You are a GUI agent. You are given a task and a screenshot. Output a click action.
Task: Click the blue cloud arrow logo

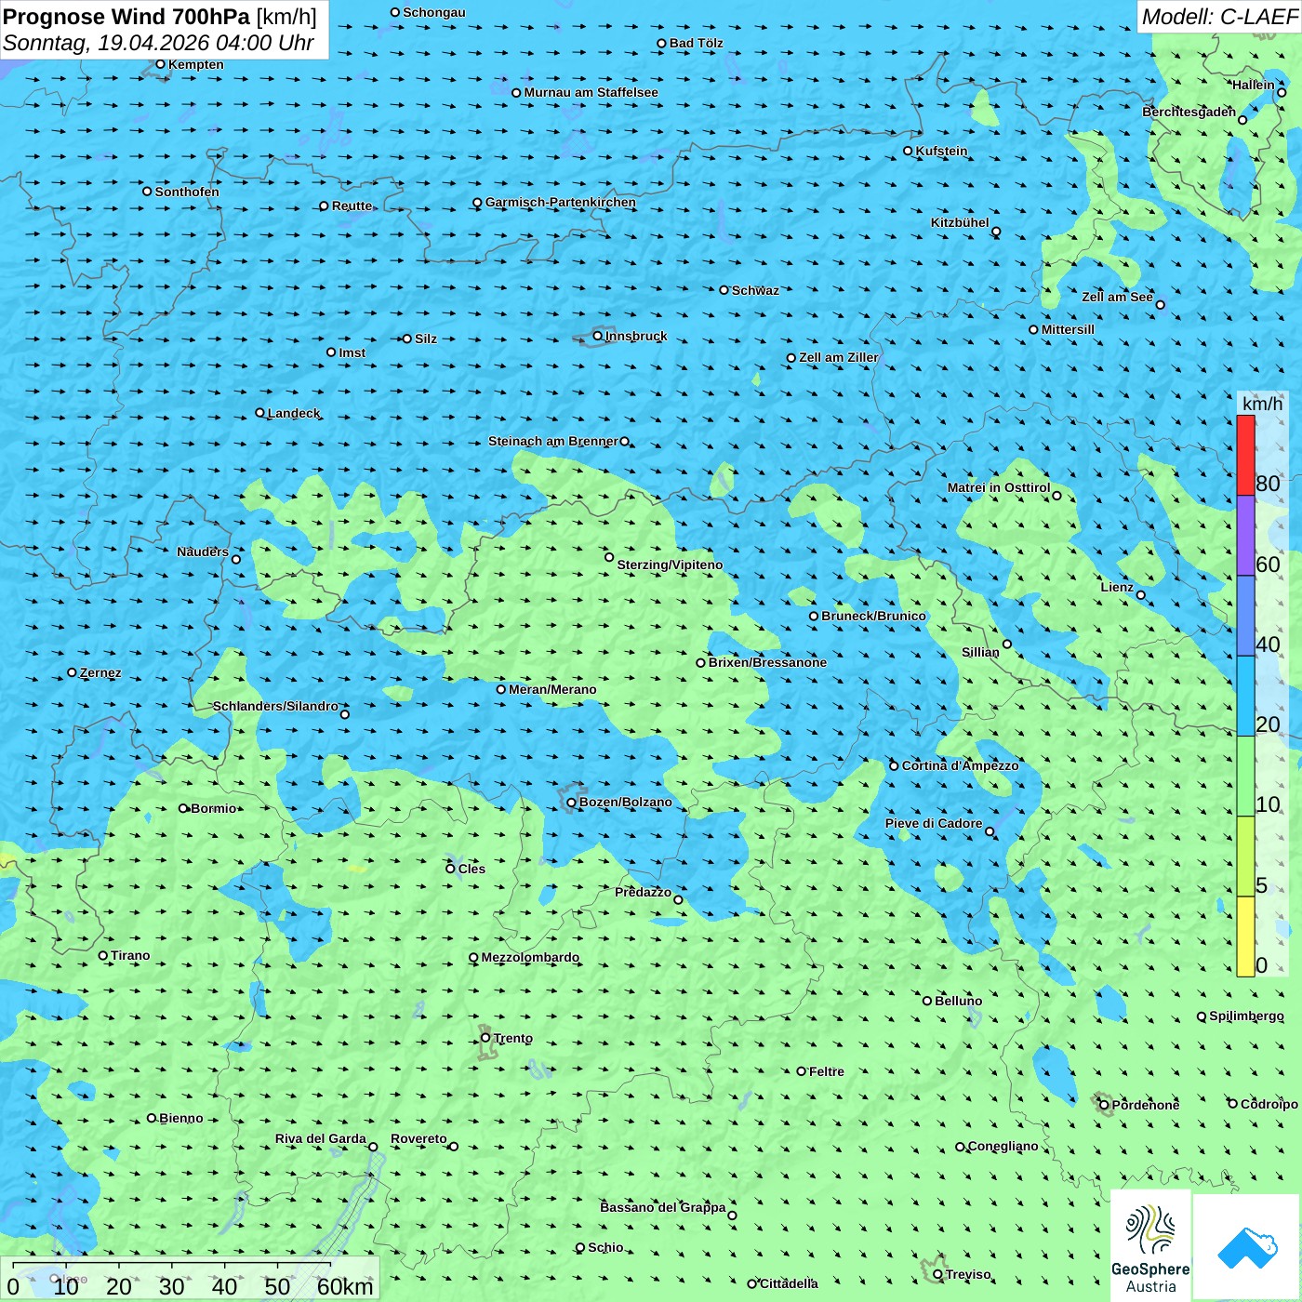pyautogui.click(x=1247, y=1247)
